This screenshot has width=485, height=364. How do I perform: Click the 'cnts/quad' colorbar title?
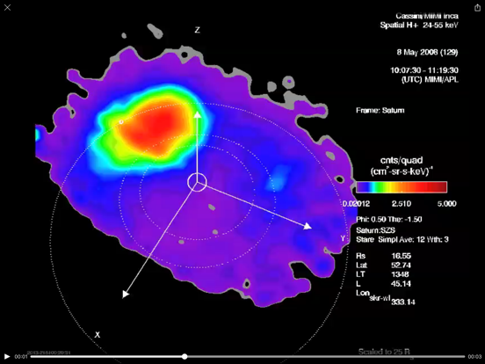coord(402,160)
